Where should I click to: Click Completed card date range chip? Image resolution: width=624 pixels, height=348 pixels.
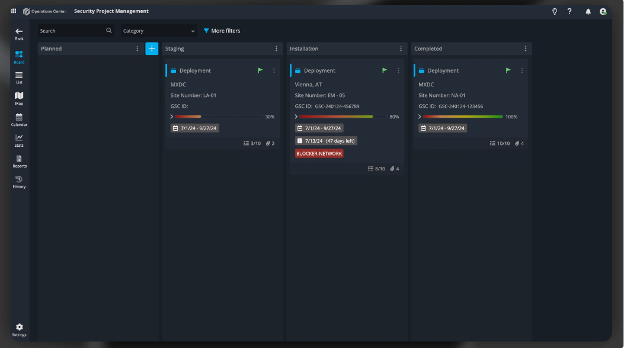click(443, 128)
